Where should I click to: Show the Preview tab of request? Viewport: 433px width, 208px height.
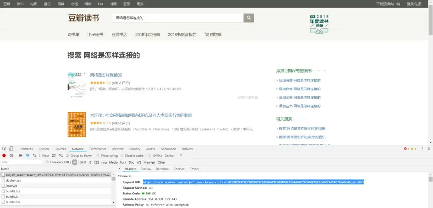point(146,169)
